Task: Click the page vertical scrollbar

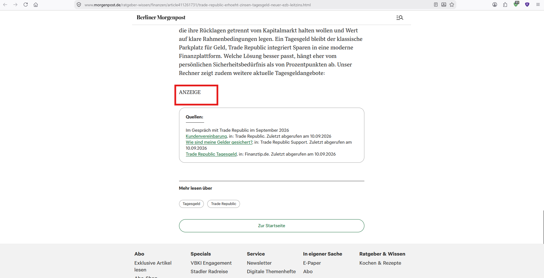Action: (543, 227)
